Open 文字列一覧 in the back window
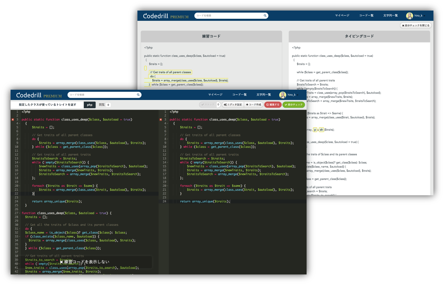The image size is (444, 285). (390, 16)
